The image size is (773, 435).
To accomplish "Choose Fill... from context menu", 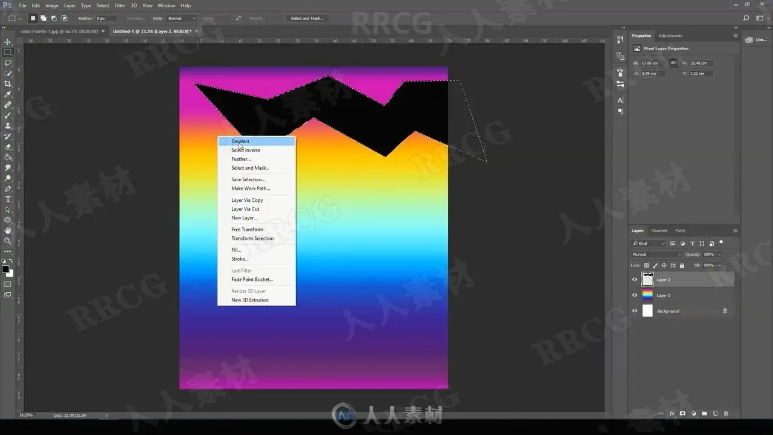I will click(257, 250).
